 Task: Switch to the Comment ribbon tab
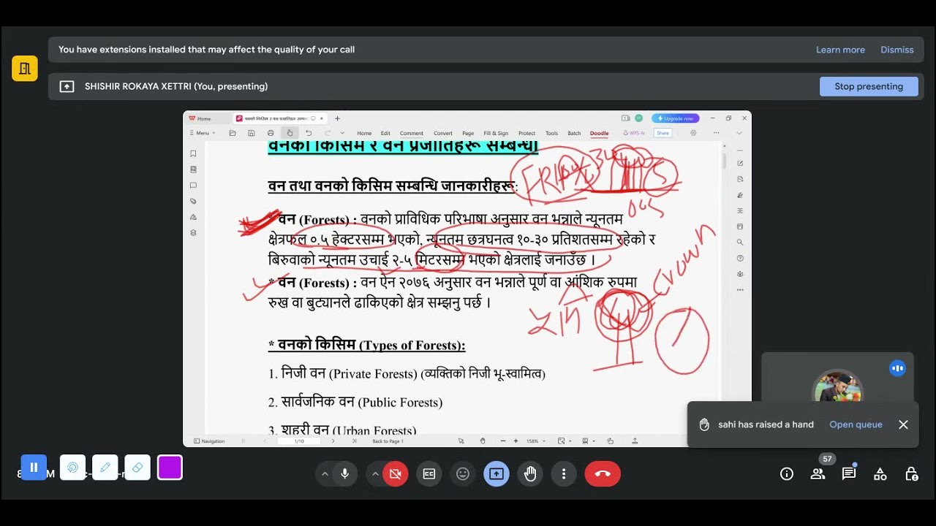(412, 133)
